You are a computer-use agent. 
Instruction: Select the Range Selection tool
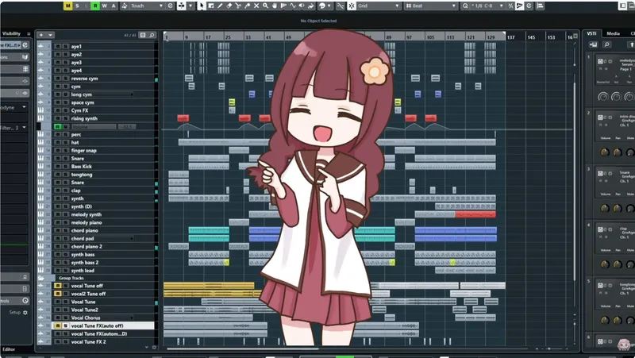click(x=210, y=6)
